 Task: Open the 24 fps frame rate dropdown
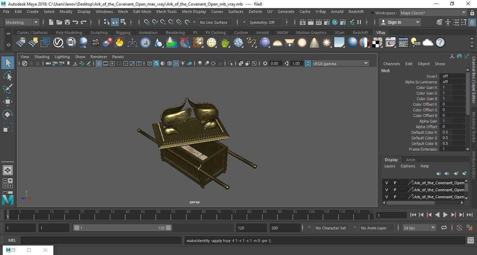tap(419, 228)
